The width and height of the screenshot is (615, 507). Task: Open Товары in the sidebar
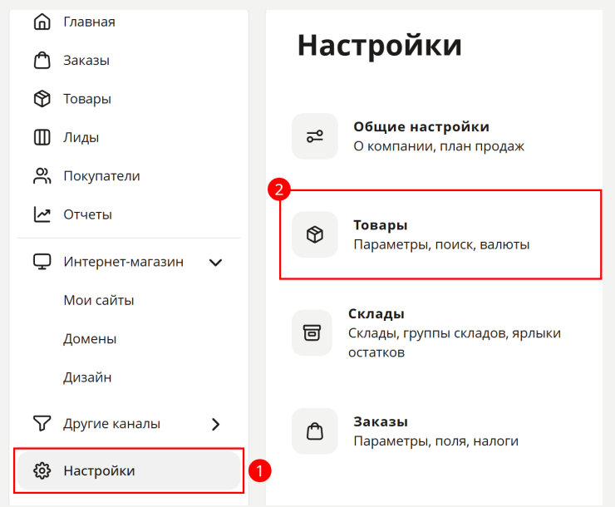tap(87, 99)
